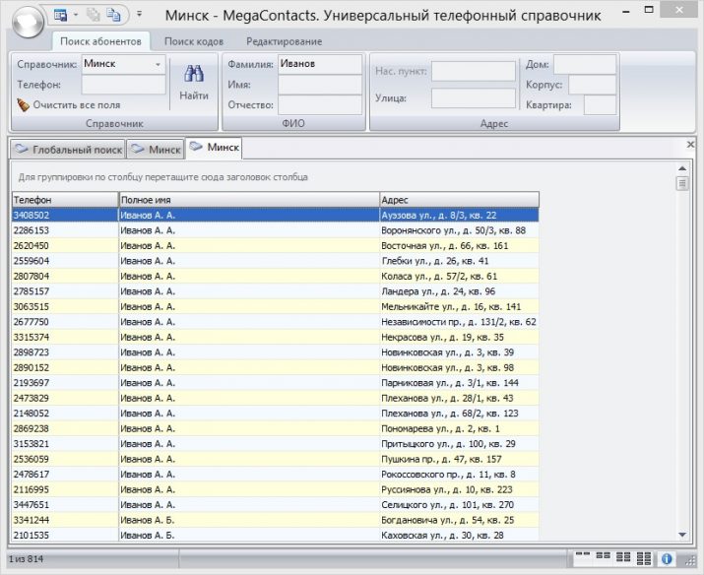Sort by the Телефон column header
The height and width of the screenshot is (575, 704).
65,200
